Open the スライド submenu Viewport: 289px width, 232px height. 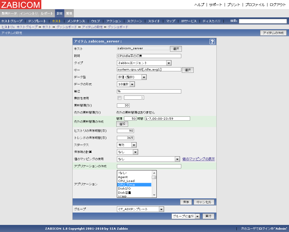point(154,21)
